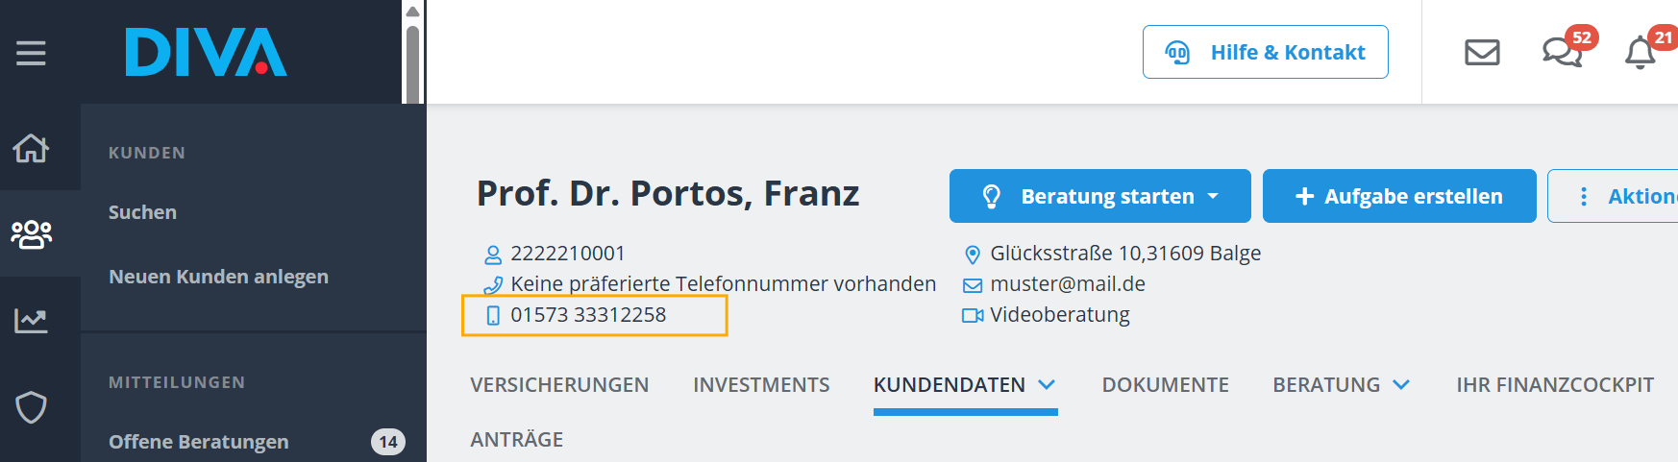The width and height of the screenshot is (1678, 462).
Task: Click the DIVA logo
Action: 206,52
